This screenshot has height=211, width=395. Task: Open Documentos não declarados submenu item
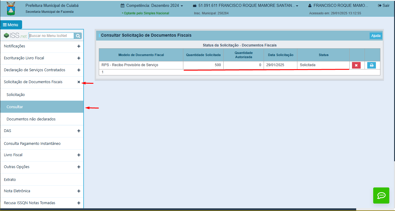31,119
